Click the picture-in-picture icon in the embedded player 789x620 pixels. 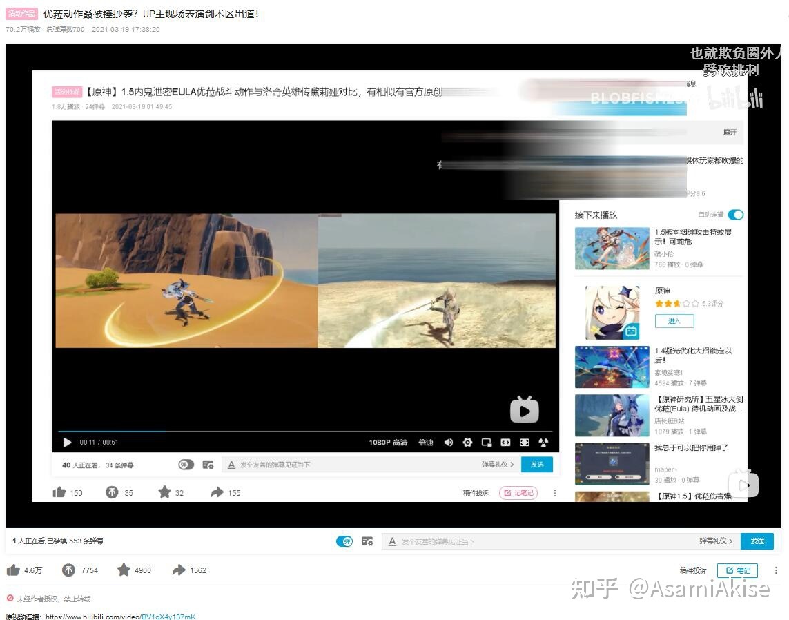click(487, 443)
